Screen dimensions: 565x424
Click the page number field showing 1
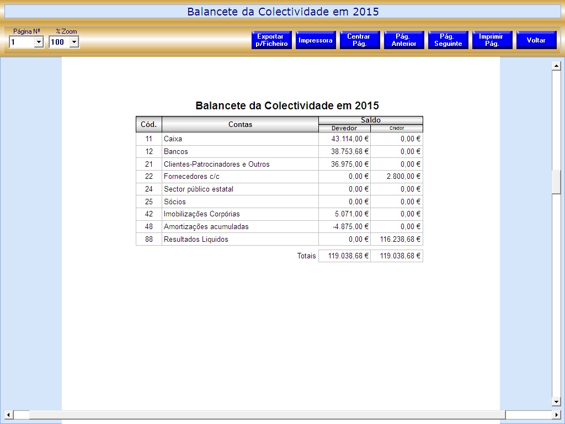[22, 42]
